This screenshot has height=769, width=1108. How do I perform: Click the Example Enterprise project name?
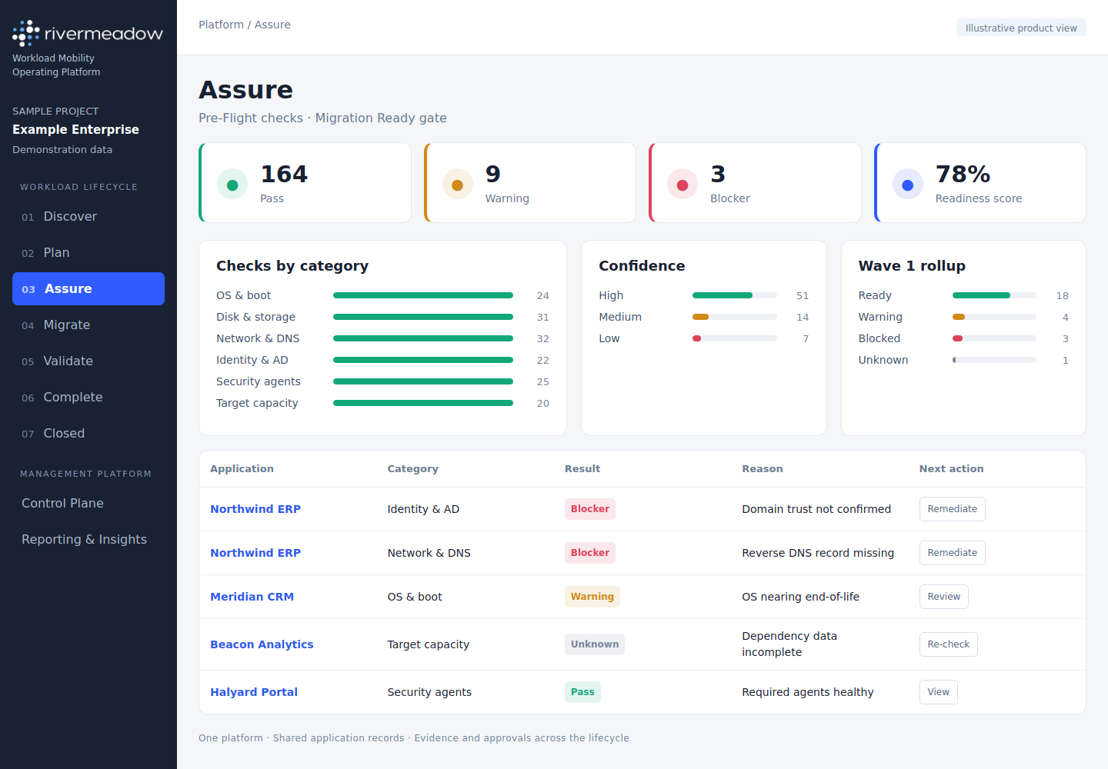[x=75, y=129]
